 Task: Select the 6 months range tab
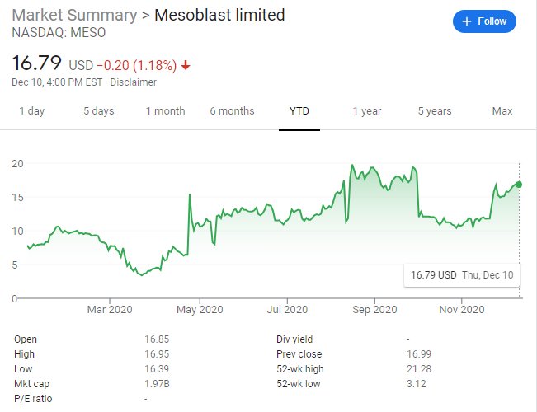coord(232,111)
